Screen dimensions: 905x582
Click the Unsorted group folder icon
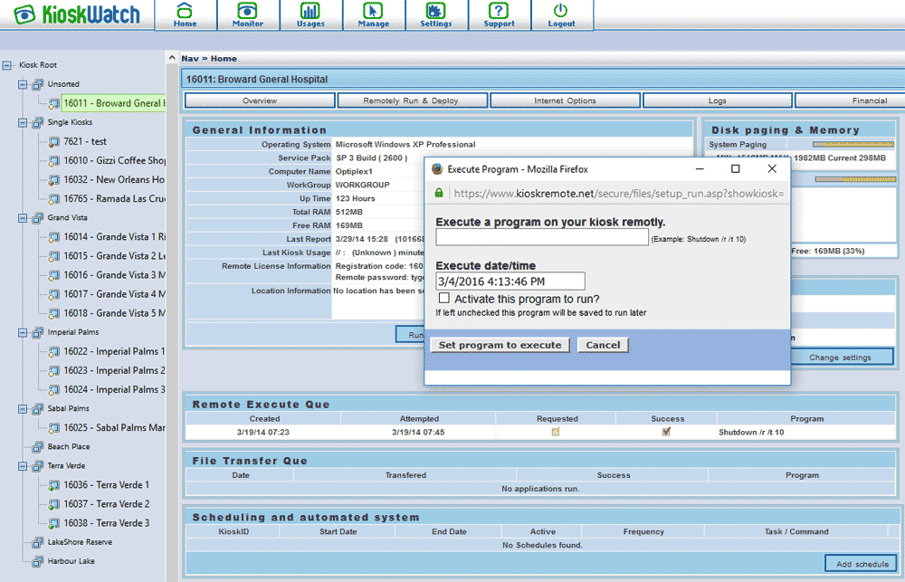tap(37, 84)
